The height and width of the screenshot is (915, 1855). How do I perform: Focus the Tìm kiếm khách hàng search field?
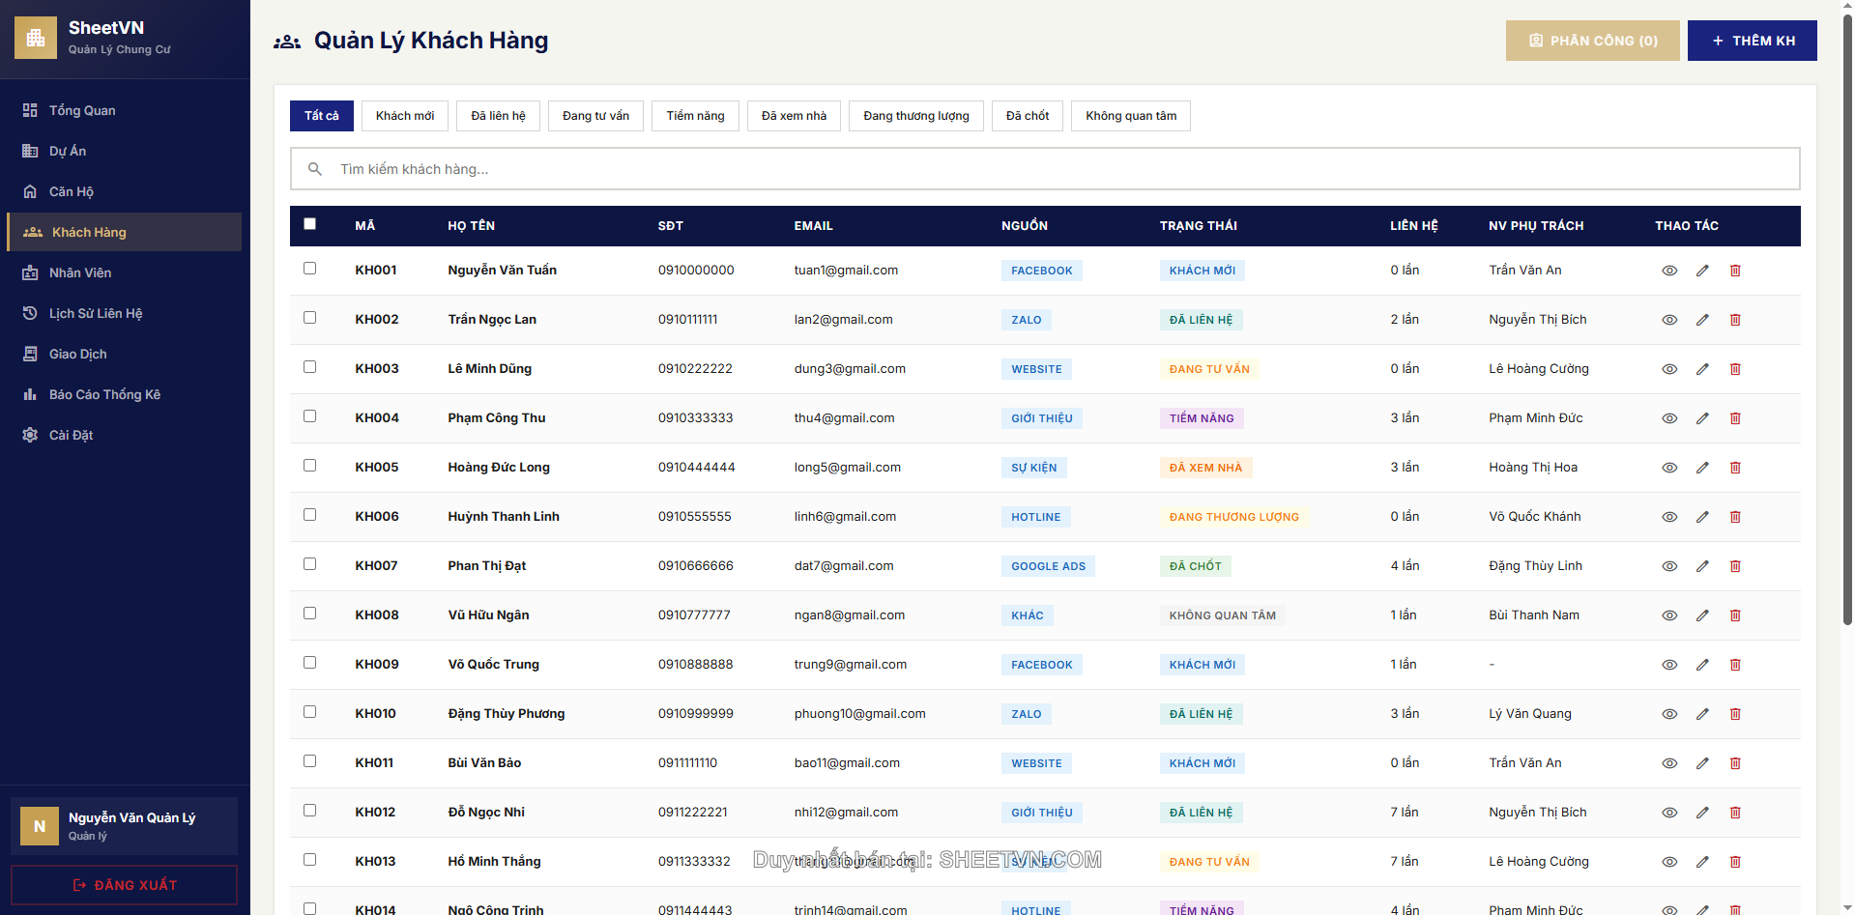(x=1044, y=169)
